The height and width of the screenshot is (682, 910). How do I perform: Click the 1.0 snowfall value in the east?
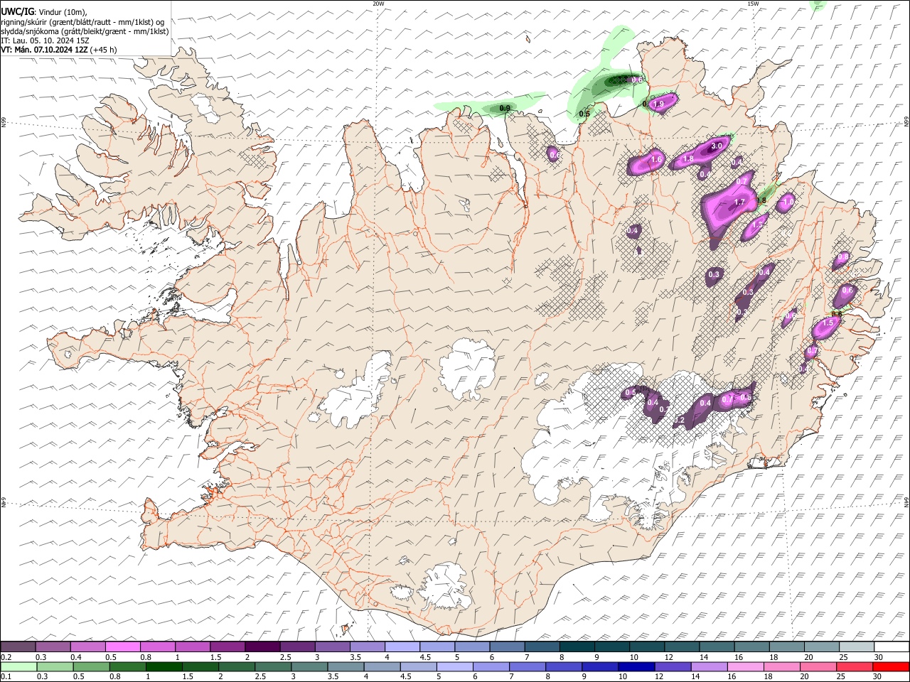tap(788, 202)
